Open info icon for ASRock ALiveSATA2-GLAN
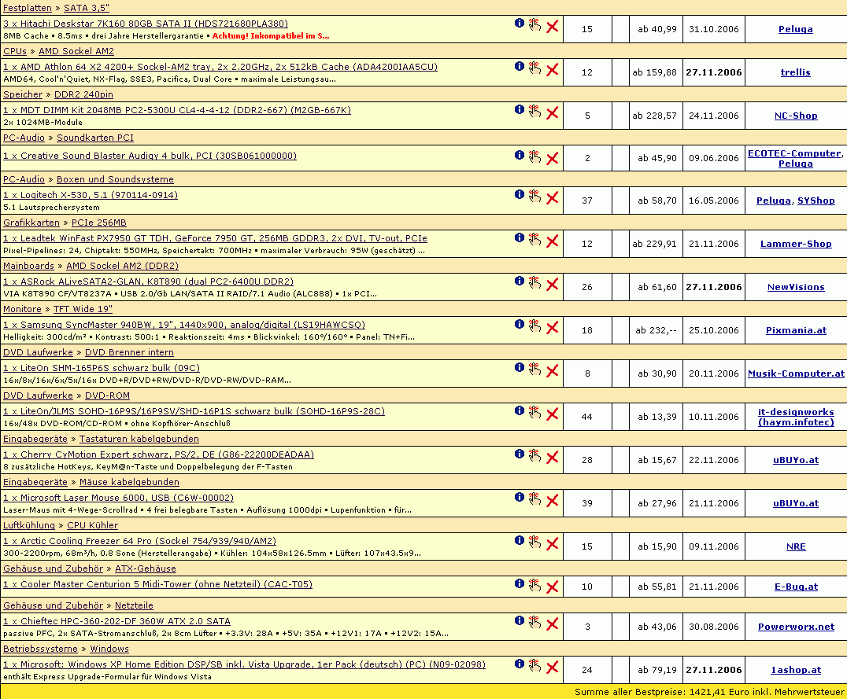The height and width of the screenshot is (699, 847). tap(519, 281)
